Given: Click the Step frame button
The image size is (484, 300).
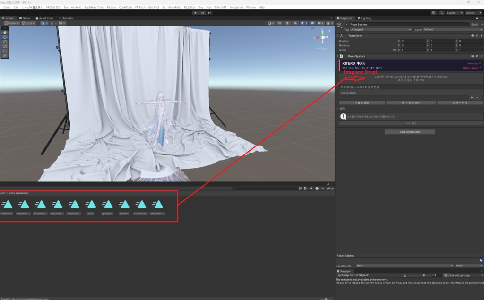Looking at the screenshot, I should coord(209,13).
